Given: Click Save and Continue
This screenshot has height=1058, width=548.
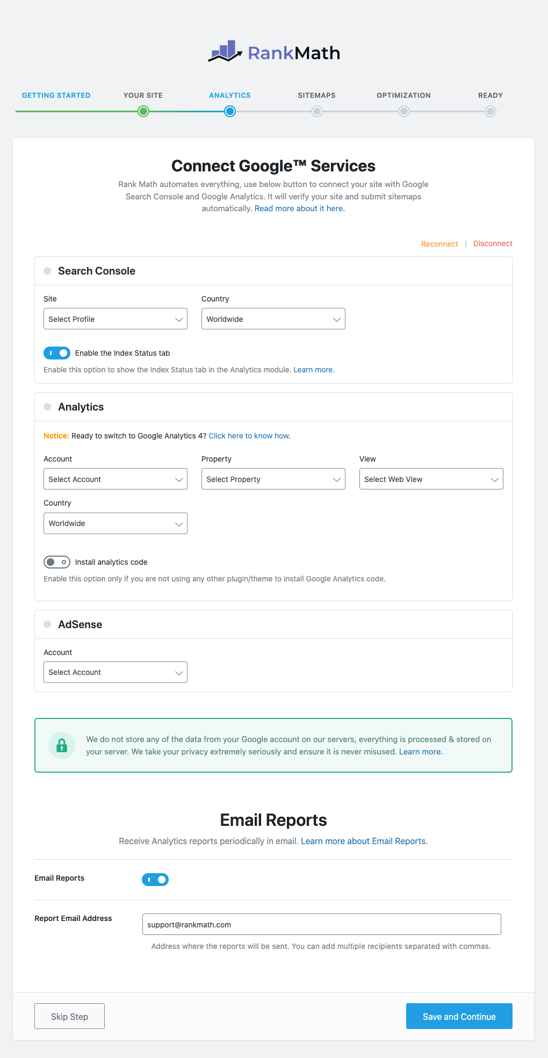Looking at the screenshot, I should [x=459, y=1016].
